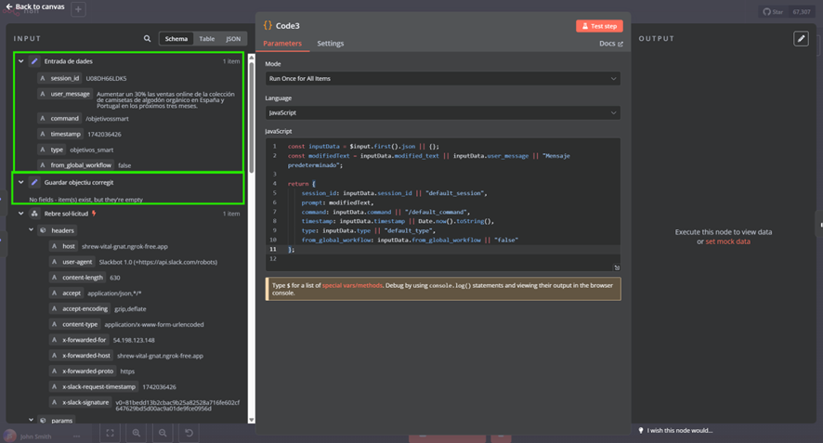Screen dimensions: 823x443
Task: Click the Code3 curly braces node icon
Action: 268,26
